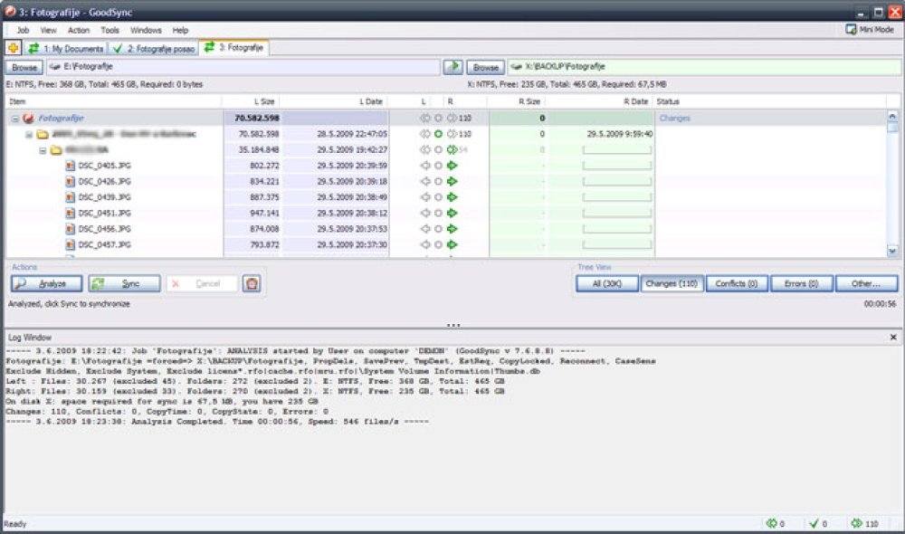This screenshot has width=905, height=534.
Task: Collapse the folder row dated 28.5.2009 22:47:05
Action: click(x=29, y=135)
